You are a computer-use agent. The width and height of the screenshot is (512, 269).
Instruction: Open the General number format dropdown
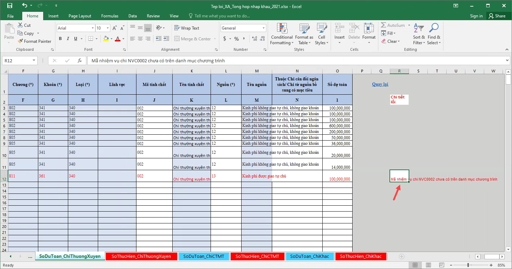tap(264, 28)
